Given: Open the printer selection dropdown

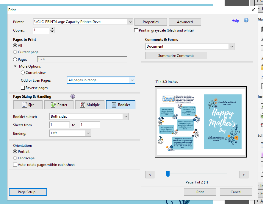Looking at the screenshot, I should (x=130, y=21).
